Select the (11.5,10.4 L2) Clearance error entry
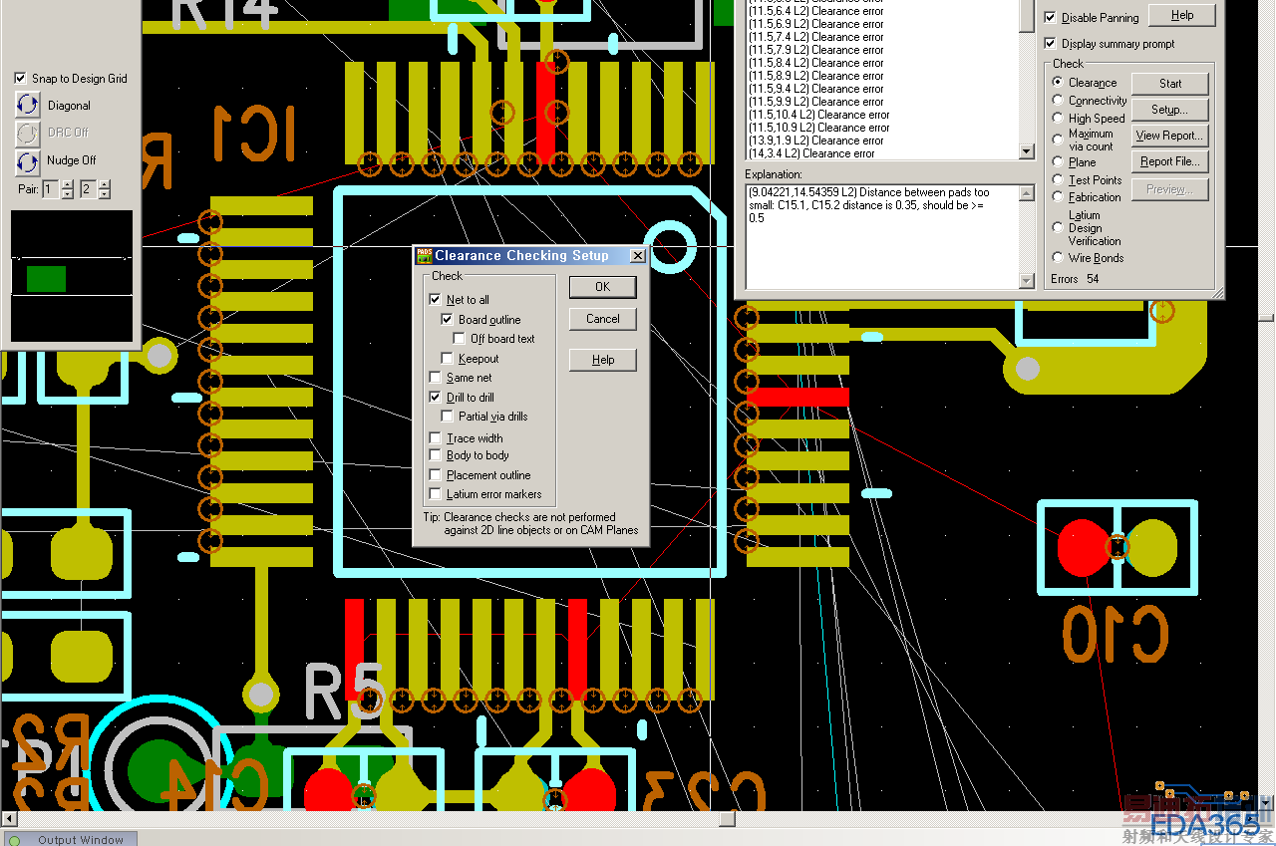Viewport: 1276px width, 846px height. [818, 115]
